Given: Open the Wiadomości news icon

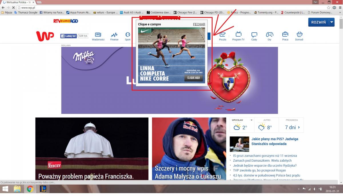Looking at the screenshot, I should click(98, 36).
